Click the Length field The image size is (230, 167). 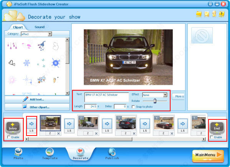click(x=90, y=106)
